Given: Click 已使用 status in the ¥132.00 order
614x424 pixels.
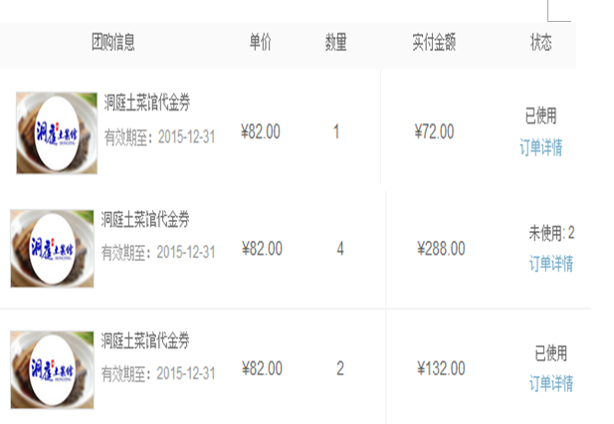Looking at the screenshot, I should tap(550, 354).
